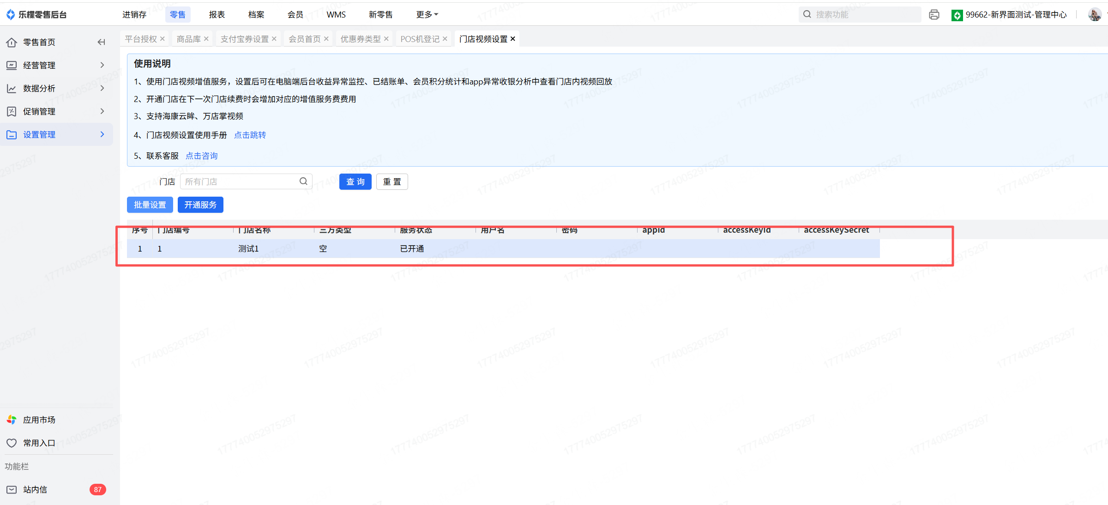Open the 更多 dropdown menu
1108x505 pixels.
point(427,15)
